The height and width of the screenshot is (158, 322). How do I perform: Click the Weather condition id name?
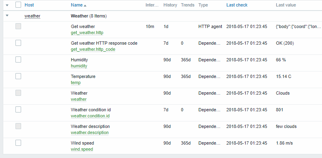(91, 110)
